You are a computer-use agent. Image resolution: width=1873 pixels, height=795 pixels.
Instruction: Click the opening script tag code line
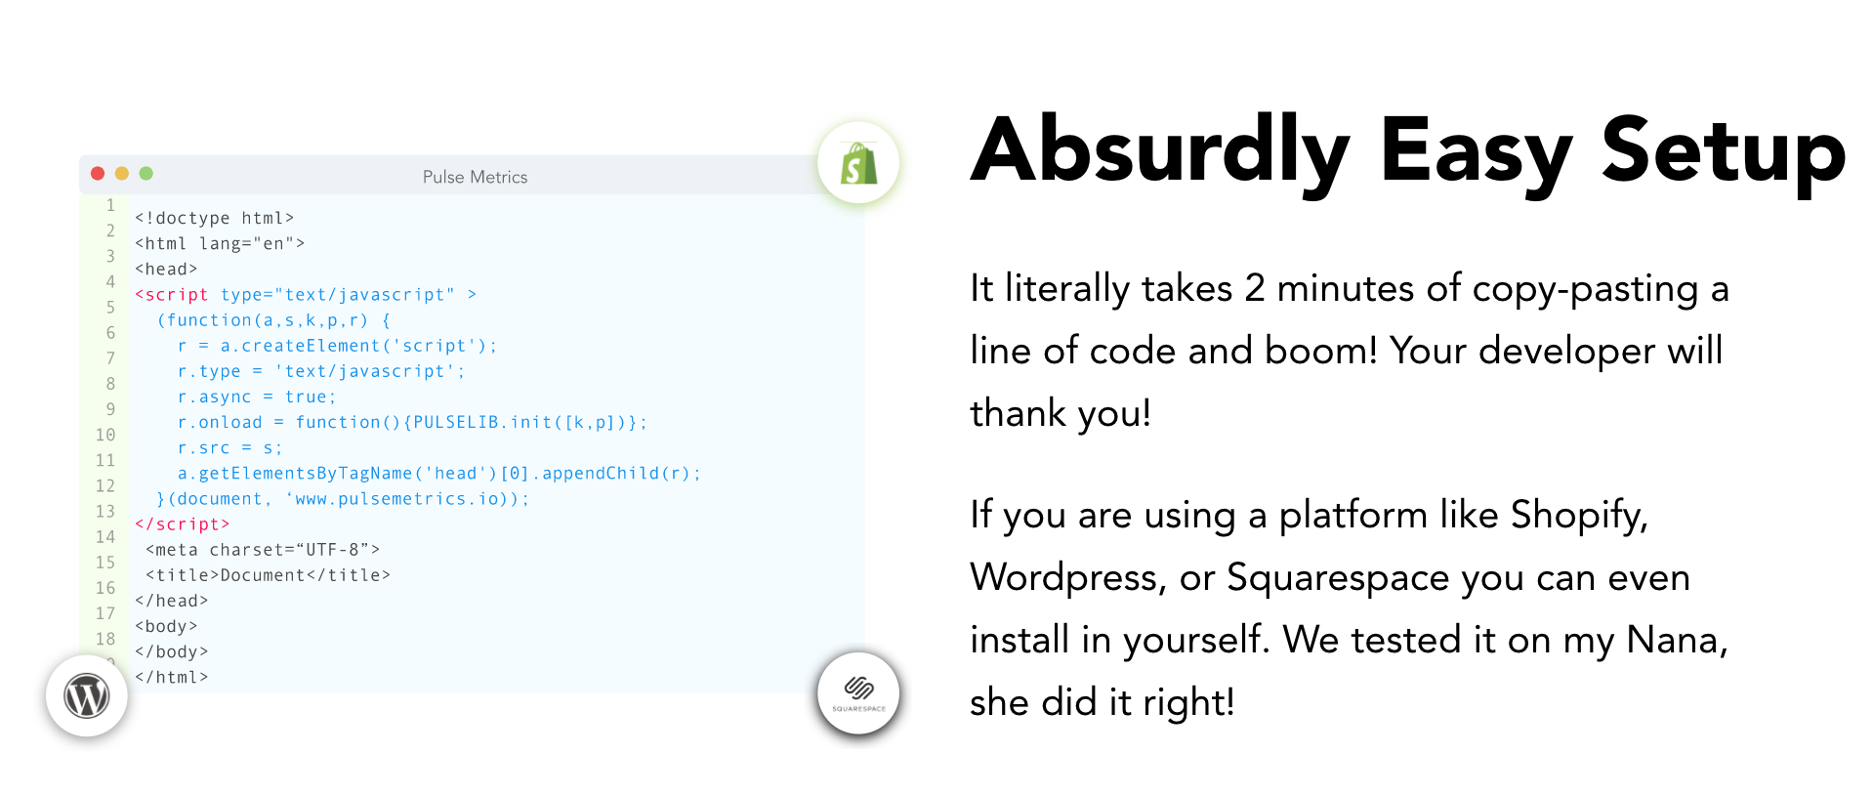click(305, 295)
